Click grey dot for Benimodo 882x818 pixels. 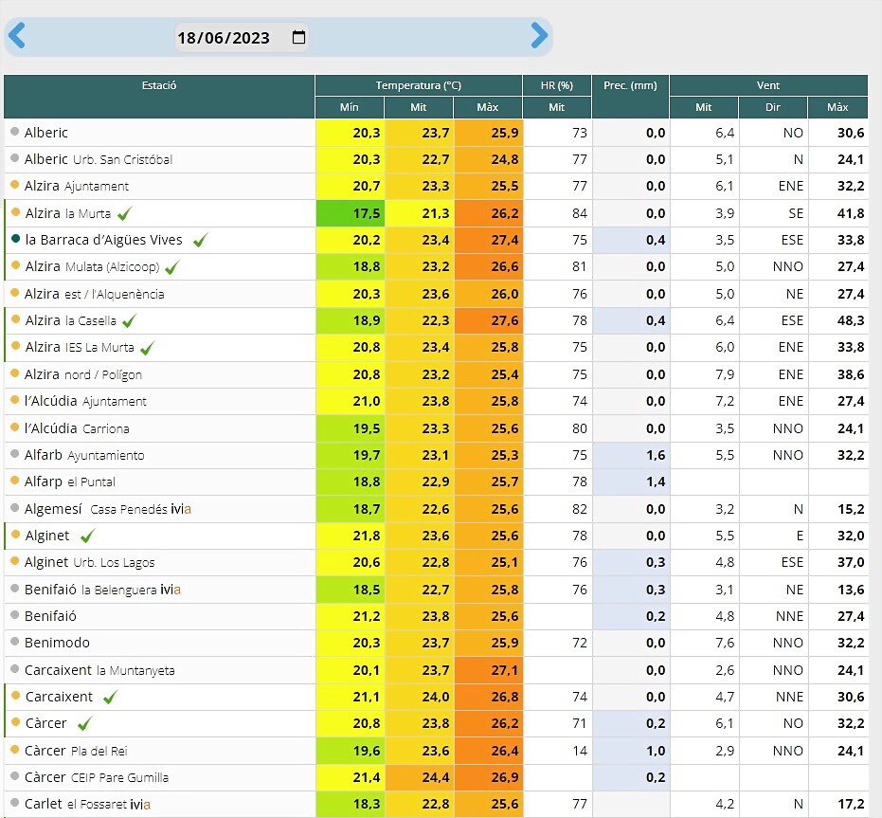[15, 642]
